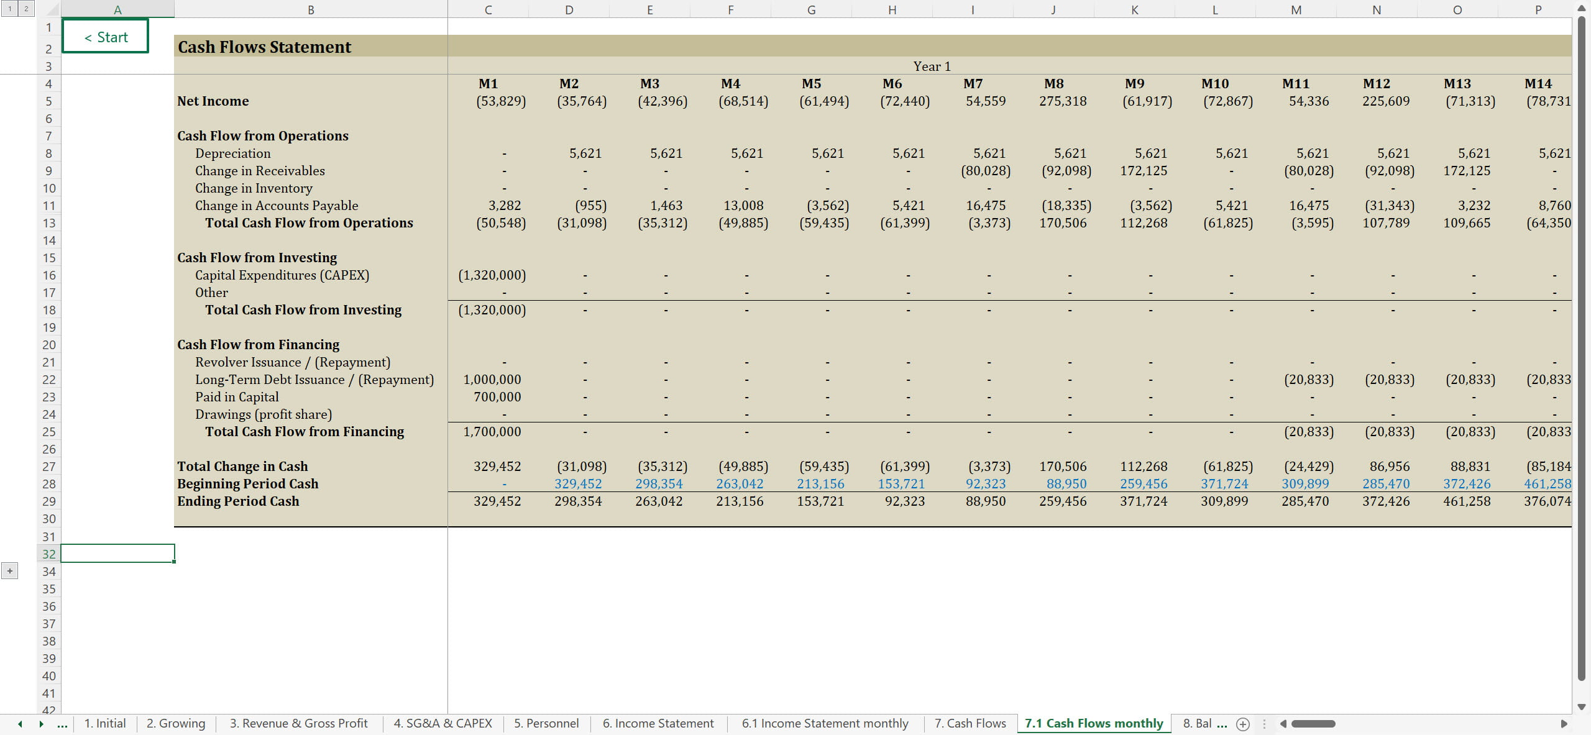Select column C header
The width and height of the screenshot is (1591, 735).
488,9
